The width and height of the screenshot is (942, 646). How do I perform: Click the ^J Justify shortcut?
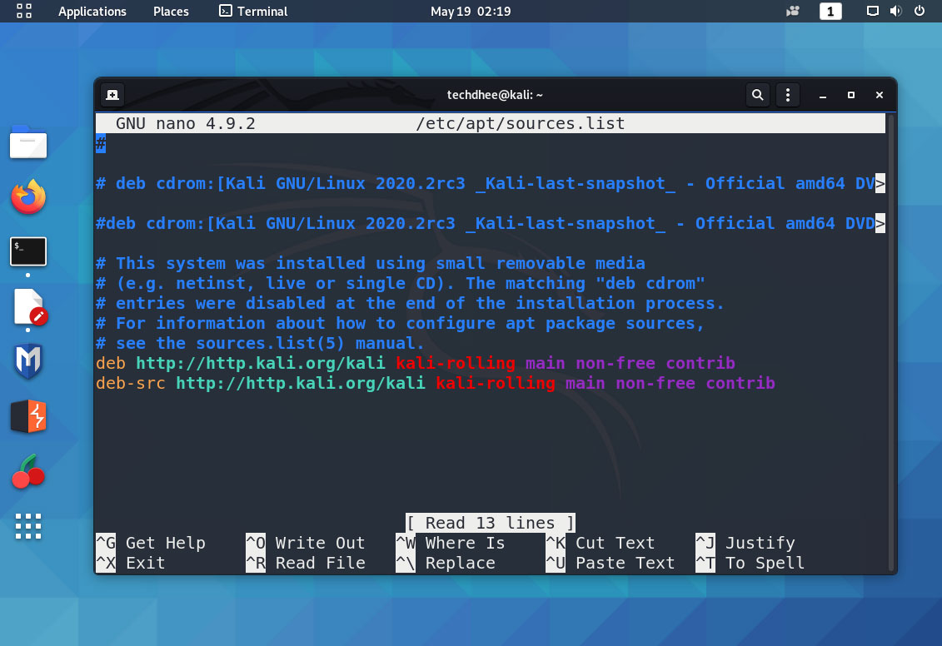tap(745, 543)
